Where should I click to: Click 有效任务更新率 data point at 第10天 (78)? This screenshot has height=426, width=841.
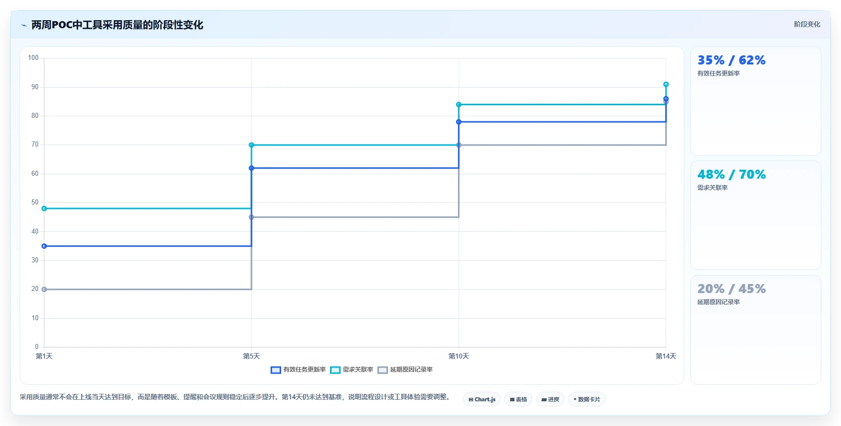click(459, 122)
